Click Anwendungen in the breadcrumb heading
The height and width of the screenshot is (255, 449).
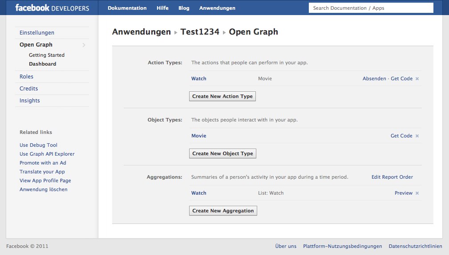point(142,31)
